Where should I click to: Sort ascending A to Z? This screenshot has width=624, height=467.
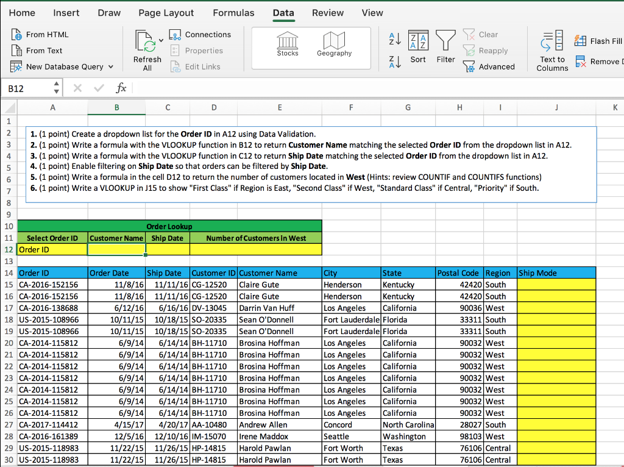395,38
